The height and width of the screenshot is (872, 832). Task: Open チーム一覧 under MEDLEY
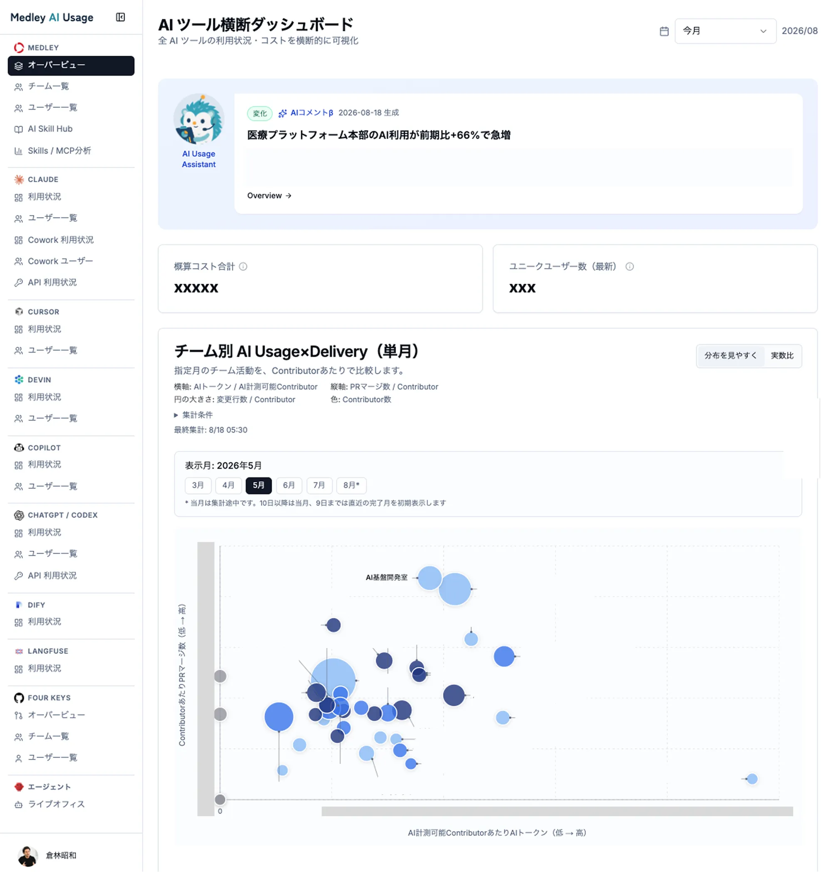(71, 86)
